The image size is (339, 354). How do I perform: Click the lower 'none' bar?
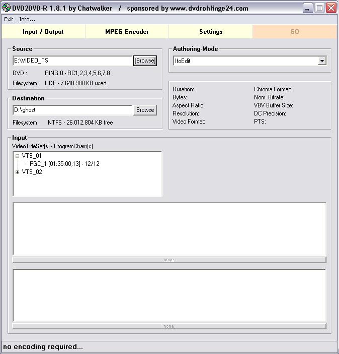(169, 326)
